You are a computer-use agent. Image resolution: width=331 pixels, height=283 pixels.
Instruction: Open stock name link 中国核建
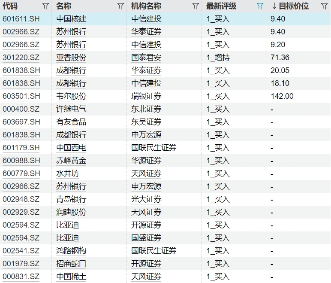71,19
